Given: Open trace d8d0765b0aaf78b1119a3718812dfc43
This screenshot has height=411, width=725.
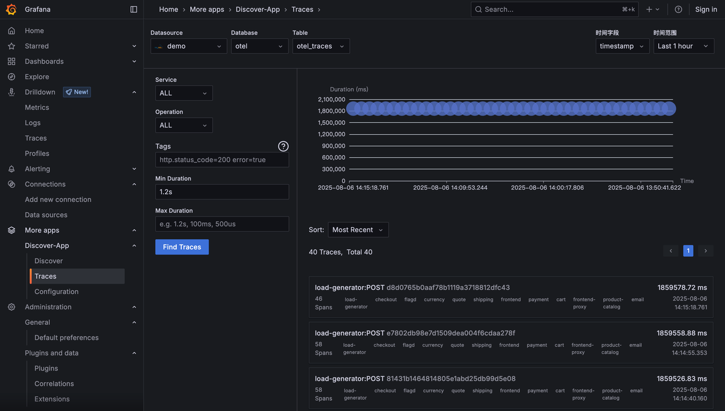Looking at the screenshot, I should [511, 297].
